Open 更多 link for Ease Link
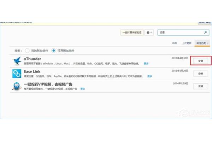This screenshot has width=212, height=141. 149,76
